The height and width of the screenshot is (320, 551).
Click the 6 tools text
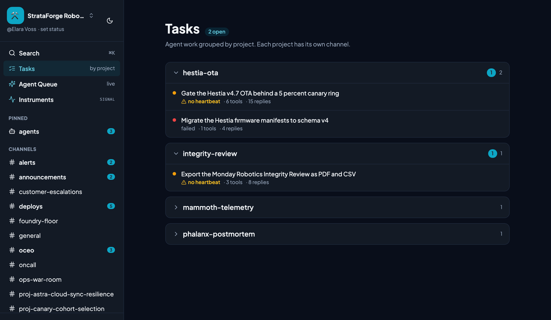234,102
